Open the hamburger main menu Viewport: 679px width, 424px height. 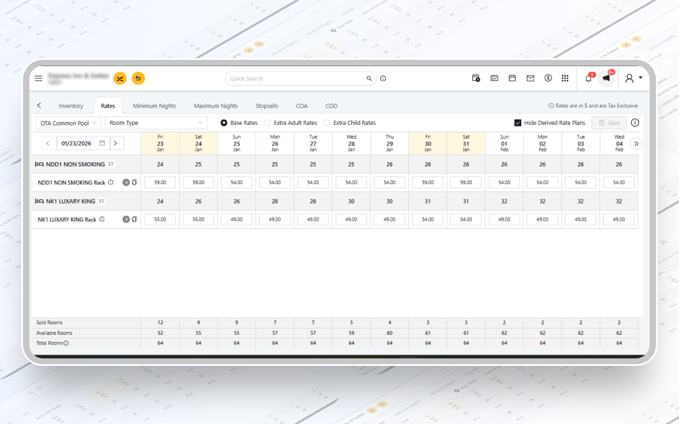(x=39, y=78)
